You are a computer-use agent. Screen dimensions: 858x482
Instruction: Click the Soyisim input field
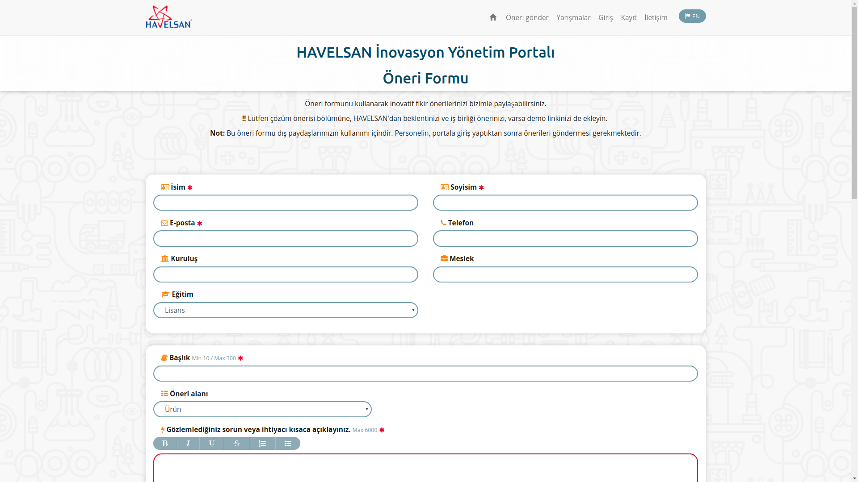coord(565,203)
